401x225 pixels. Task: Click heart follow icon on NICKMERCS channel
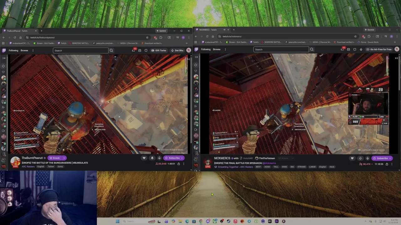click(x=352, y=158)
